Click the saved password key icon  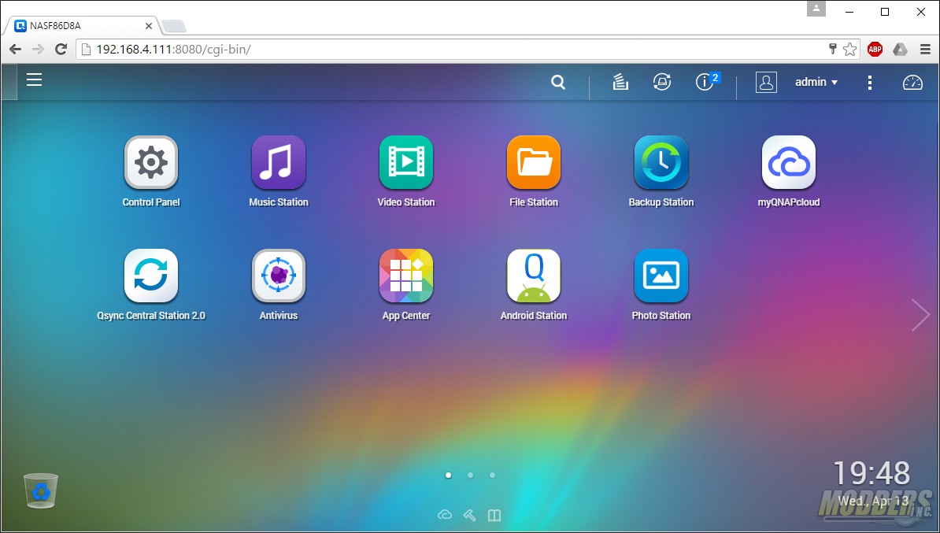tap(833, 49)
